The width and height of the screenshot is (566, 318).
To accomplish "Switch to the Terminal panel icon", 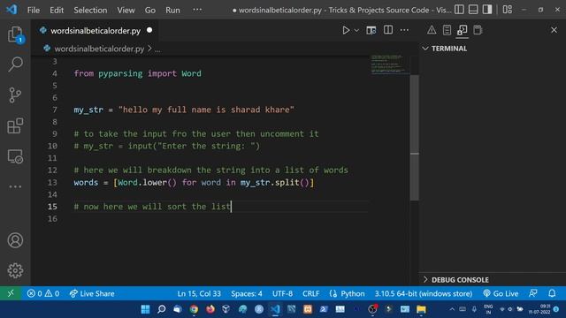I will (x=462, y=30).
